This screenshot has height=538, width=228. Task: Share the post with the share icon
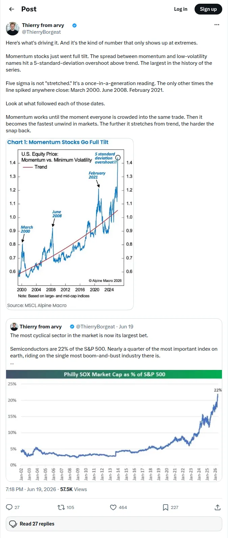tap(218, 507)
